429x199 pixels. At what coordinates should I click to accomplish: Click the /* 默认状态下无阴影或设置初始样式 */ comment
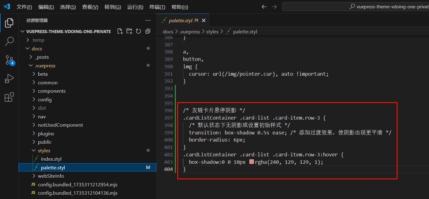pyautogui.click(x=240, y=125)
